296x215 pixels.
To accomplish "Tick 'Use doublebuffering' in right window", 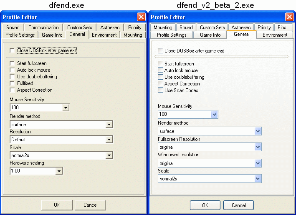I will 160,77.
